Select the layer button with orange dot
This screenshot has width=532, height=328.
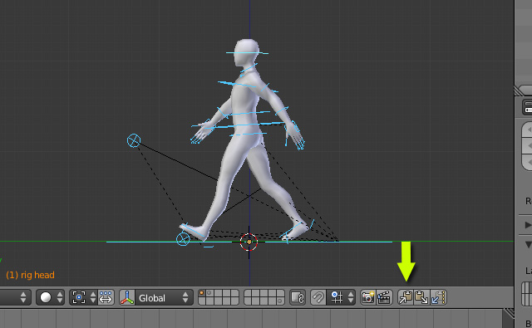click(202, 293)
